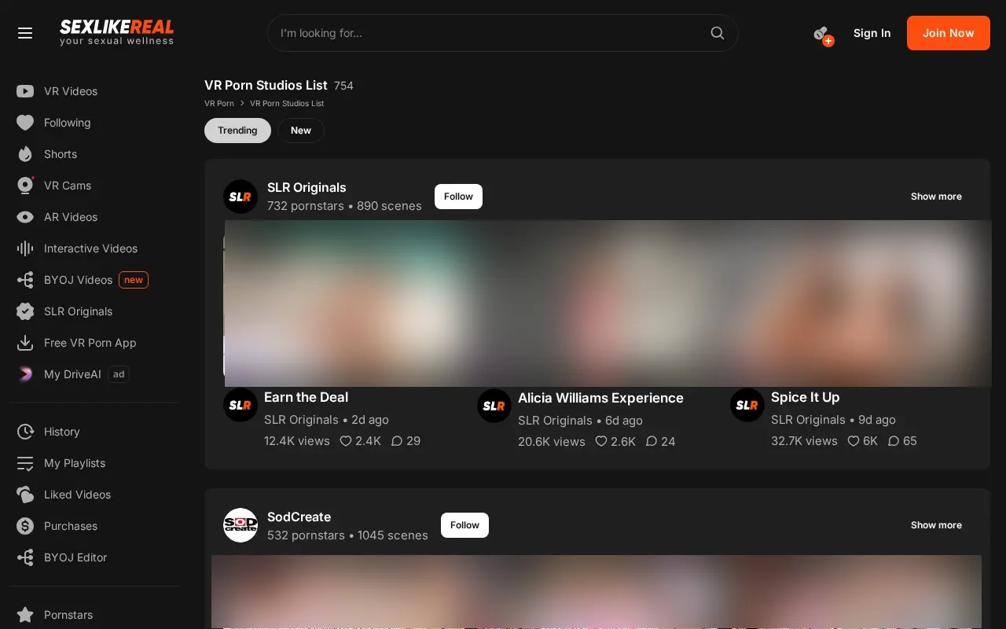Viewport: 1006px width, 629px height.
Task: Open the "Alicia Williams Experience" video title
Action: click(x=600, y=398)
